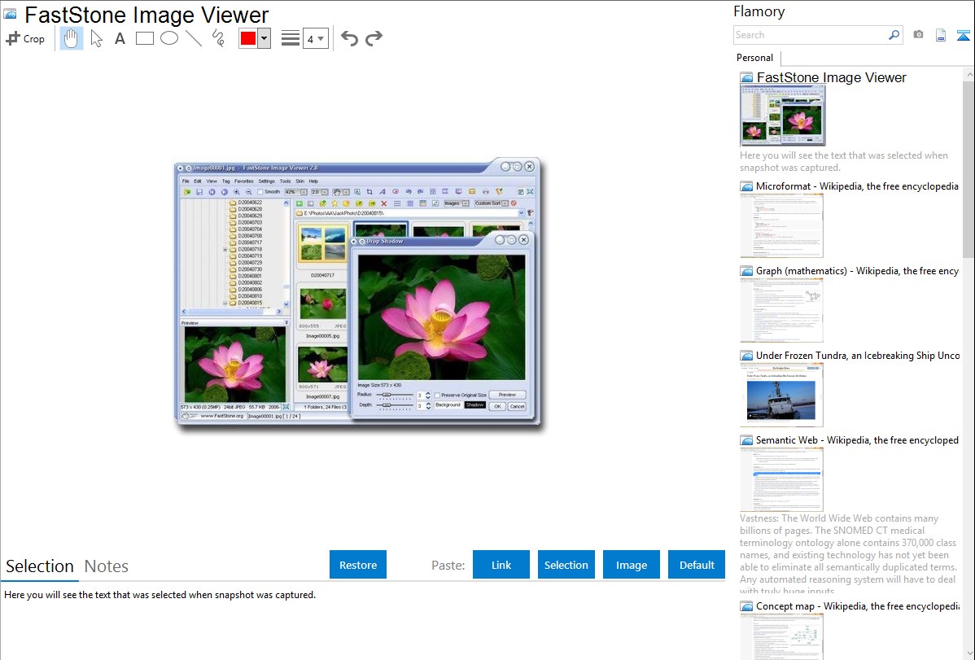
Task: Click the FastStone Image Viewer title in sidebar
Action: 832,78
